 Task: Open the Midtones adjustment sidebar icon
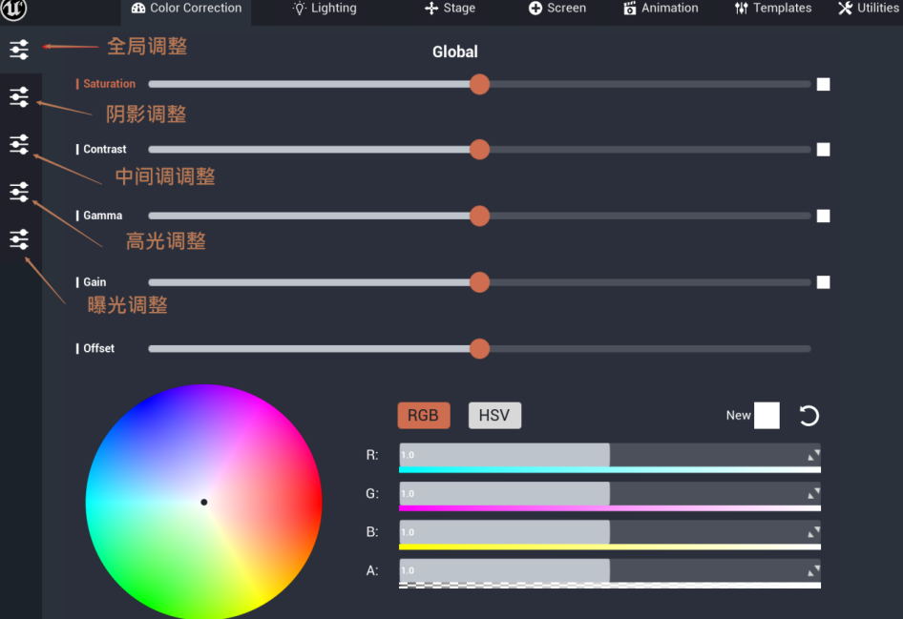tap(19, 144)
